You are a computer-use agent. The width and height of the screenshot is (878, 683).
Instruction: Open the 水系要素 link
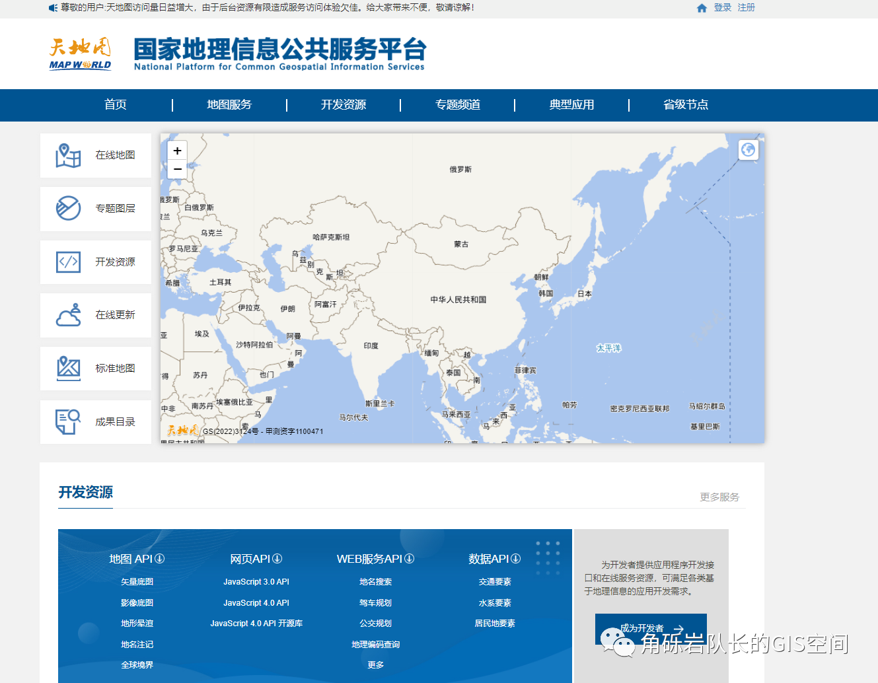[495, 603]
